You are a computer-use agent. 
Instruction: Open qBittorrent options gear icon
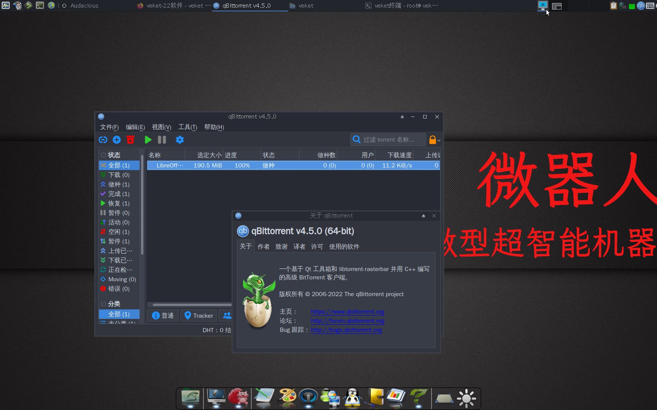[x=180, y=140]
